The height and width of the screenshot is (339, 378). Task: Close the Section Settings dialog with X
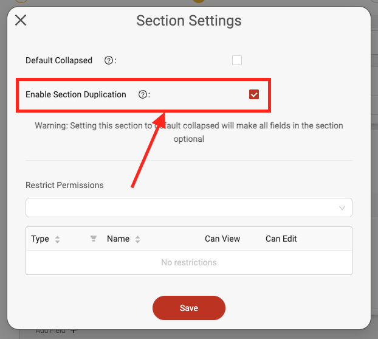[21, 20]
